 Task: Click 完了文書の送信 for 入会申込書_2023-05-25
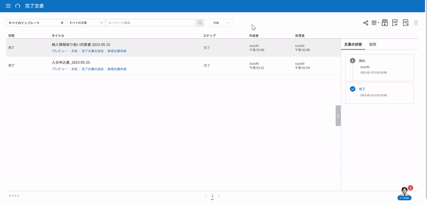(92, 69)
